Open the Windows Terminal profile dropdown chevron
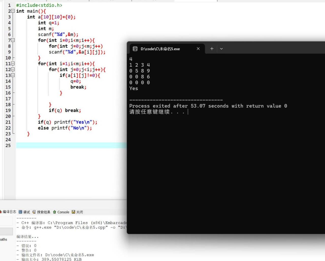325x261 pixels. click(221, 48)
